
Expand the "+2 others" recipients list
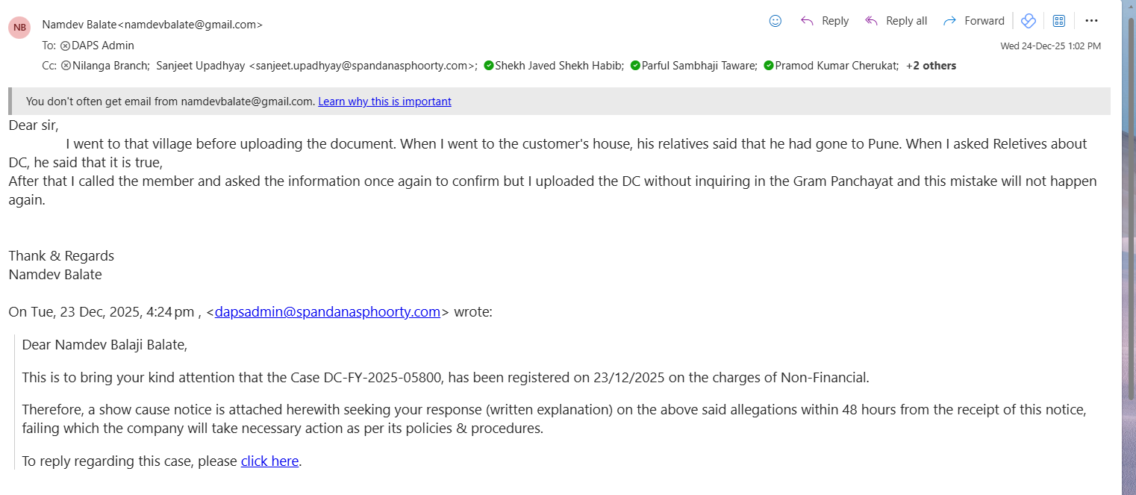point(931,66)
